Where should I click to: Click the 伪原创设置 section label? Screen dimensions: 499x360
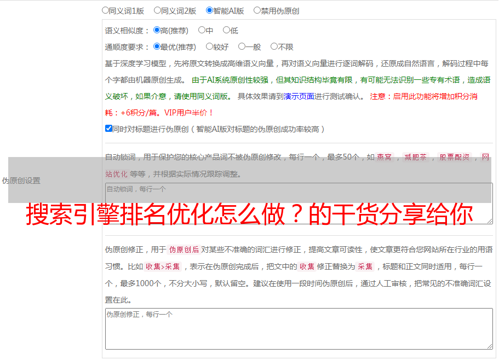pyautogui.click(x=21, y=181)
